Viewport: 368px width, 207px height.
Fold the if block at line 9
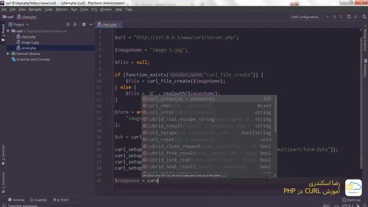pos(113,75)
